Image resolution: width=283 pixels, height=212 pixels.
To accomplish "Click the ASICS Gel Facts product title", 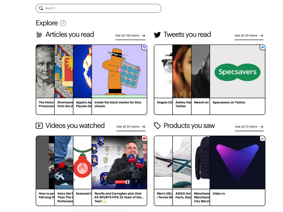I will coord(183,195).
